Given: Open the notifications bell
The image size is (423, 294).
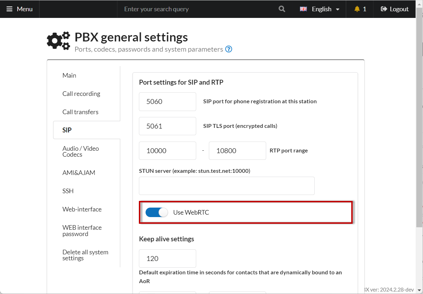Looking at the screenshot, I should 357,9.
